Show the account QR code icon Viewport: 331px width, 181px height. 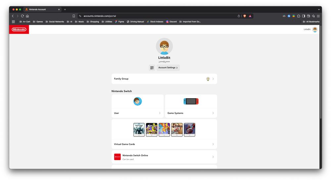click(x=152, y=68)
